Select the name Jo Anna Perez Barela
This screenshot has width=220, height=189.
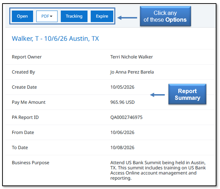click(x=132, y=72)
